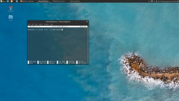Minimize the terminal window

click(x=81, y=22)
